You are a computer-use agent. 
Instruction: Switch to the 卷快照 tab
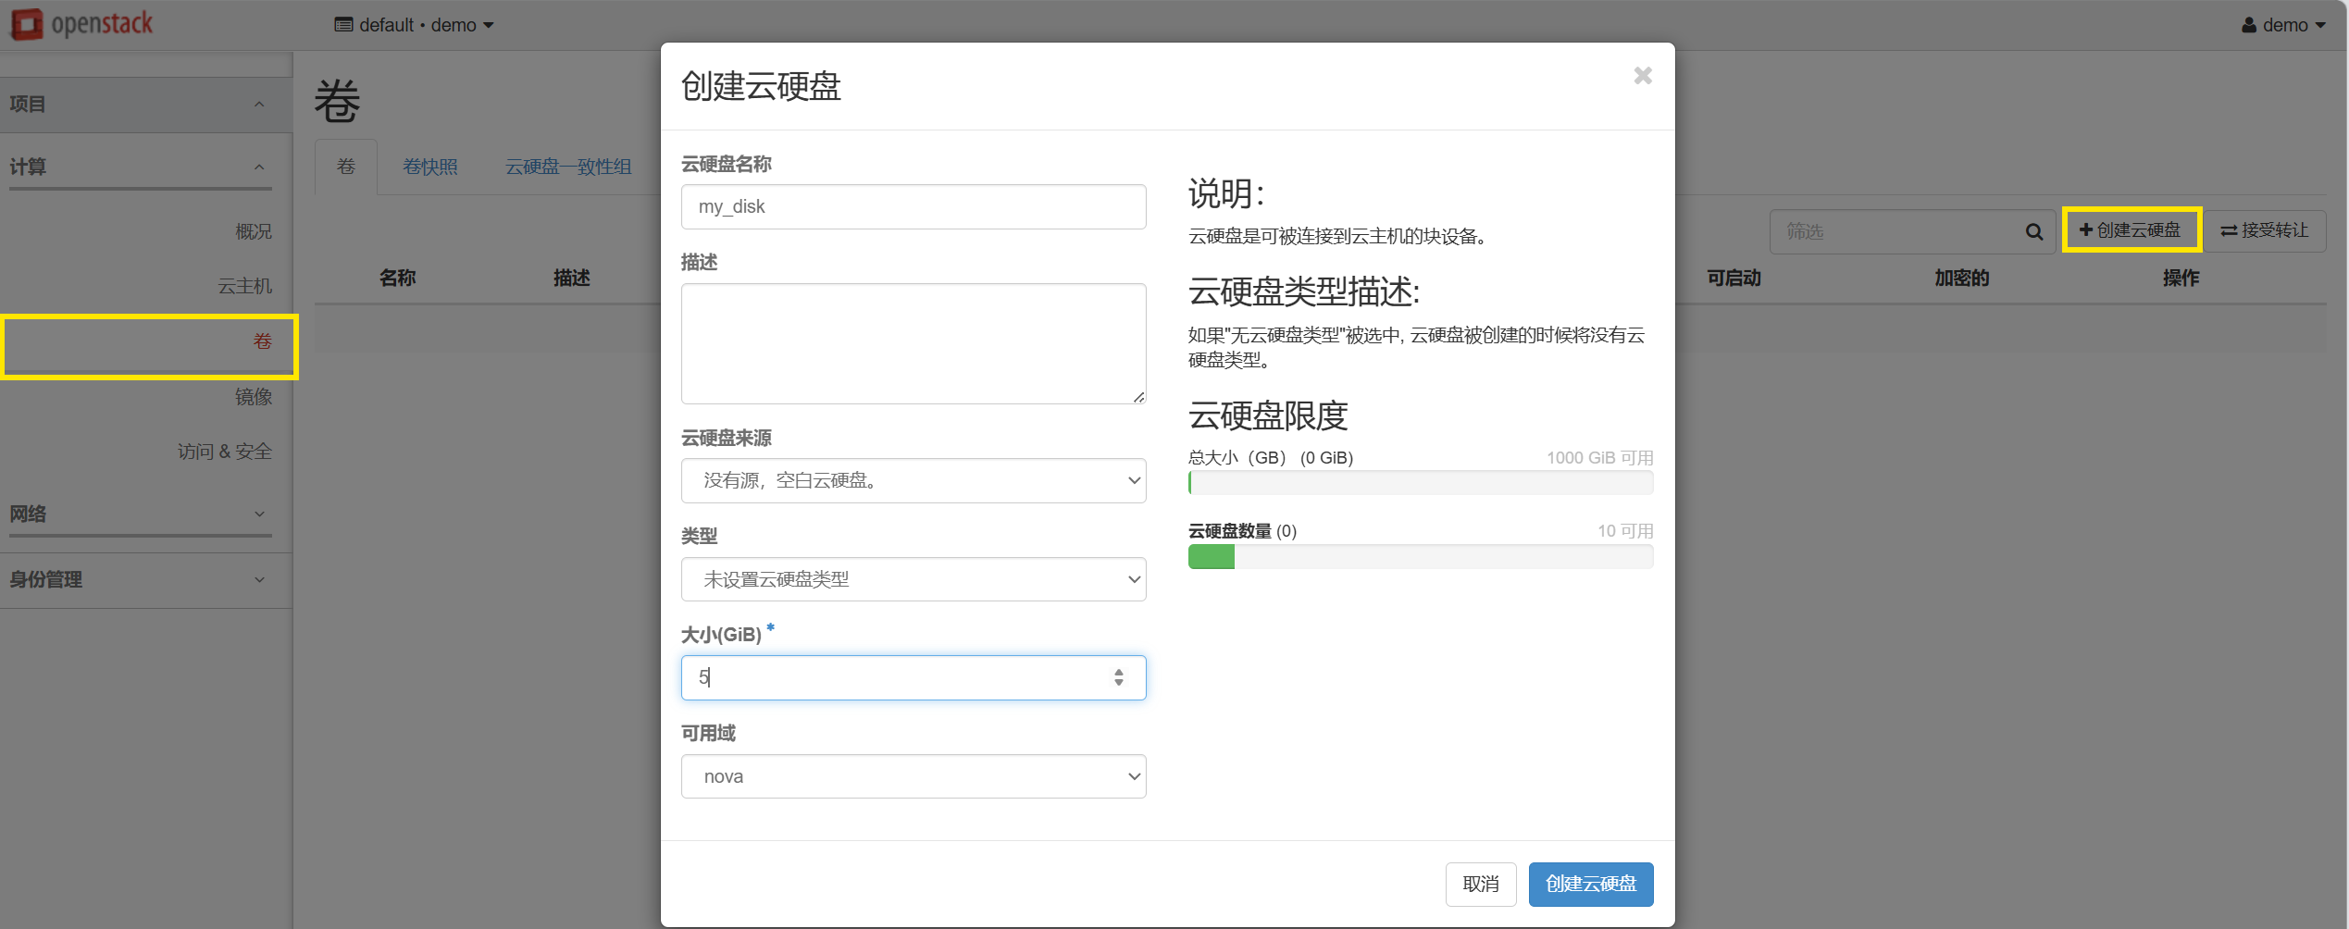(x=430, y=167)
